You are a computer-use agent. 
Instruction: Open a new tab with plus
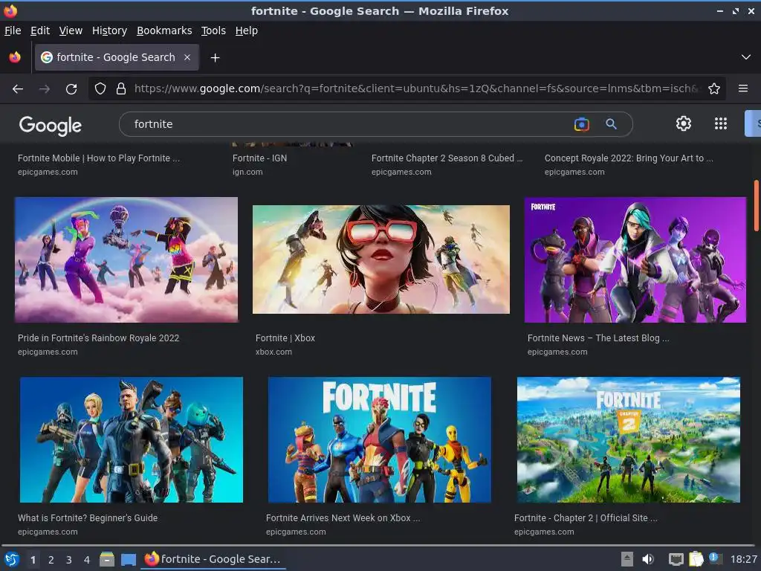(x=215, y=58)
